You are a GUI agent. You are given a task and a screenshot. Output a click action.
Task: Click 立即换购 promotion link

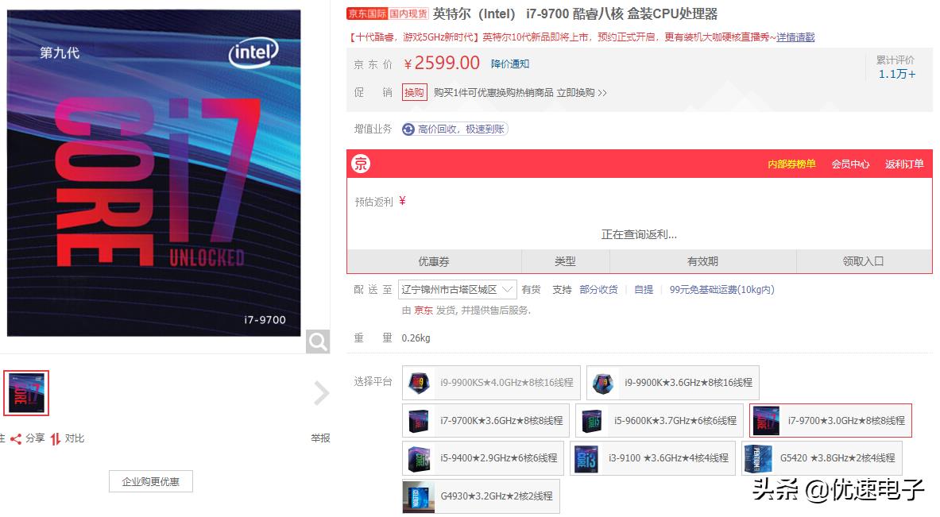click(x=582, y=93)
